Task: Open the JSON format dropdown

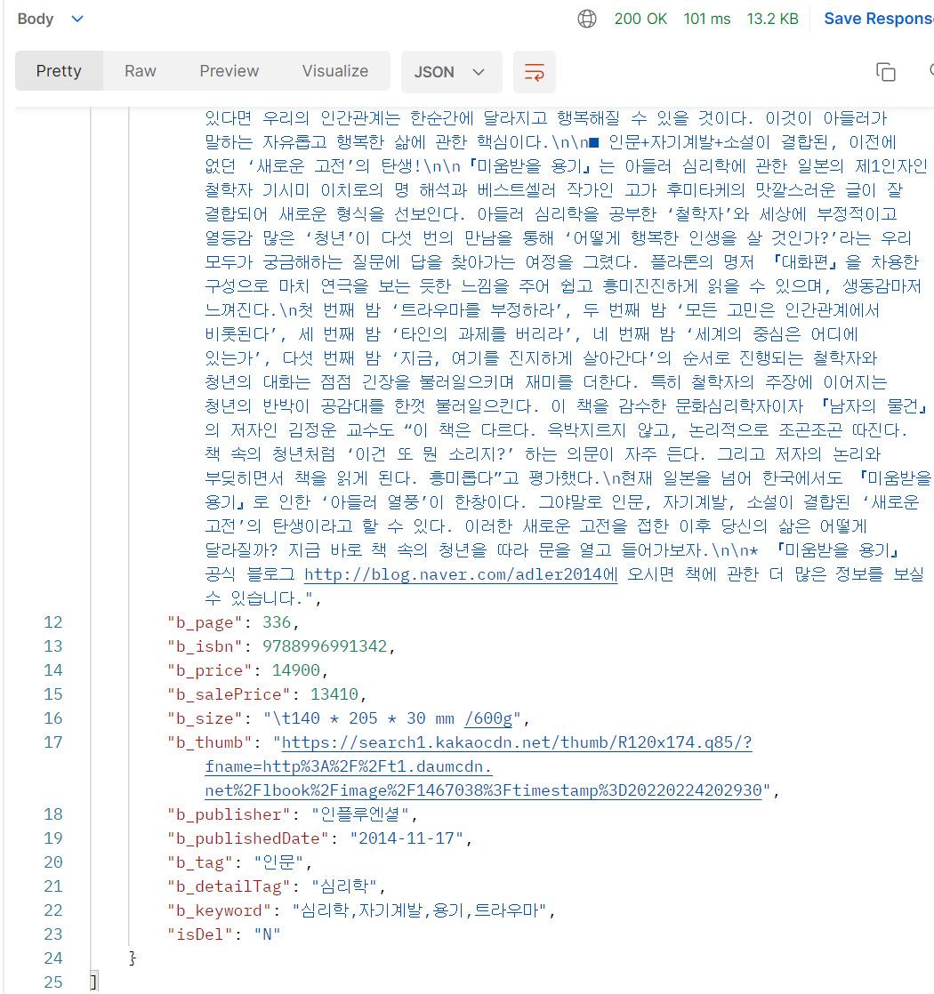Action: [x=451, y=72]
